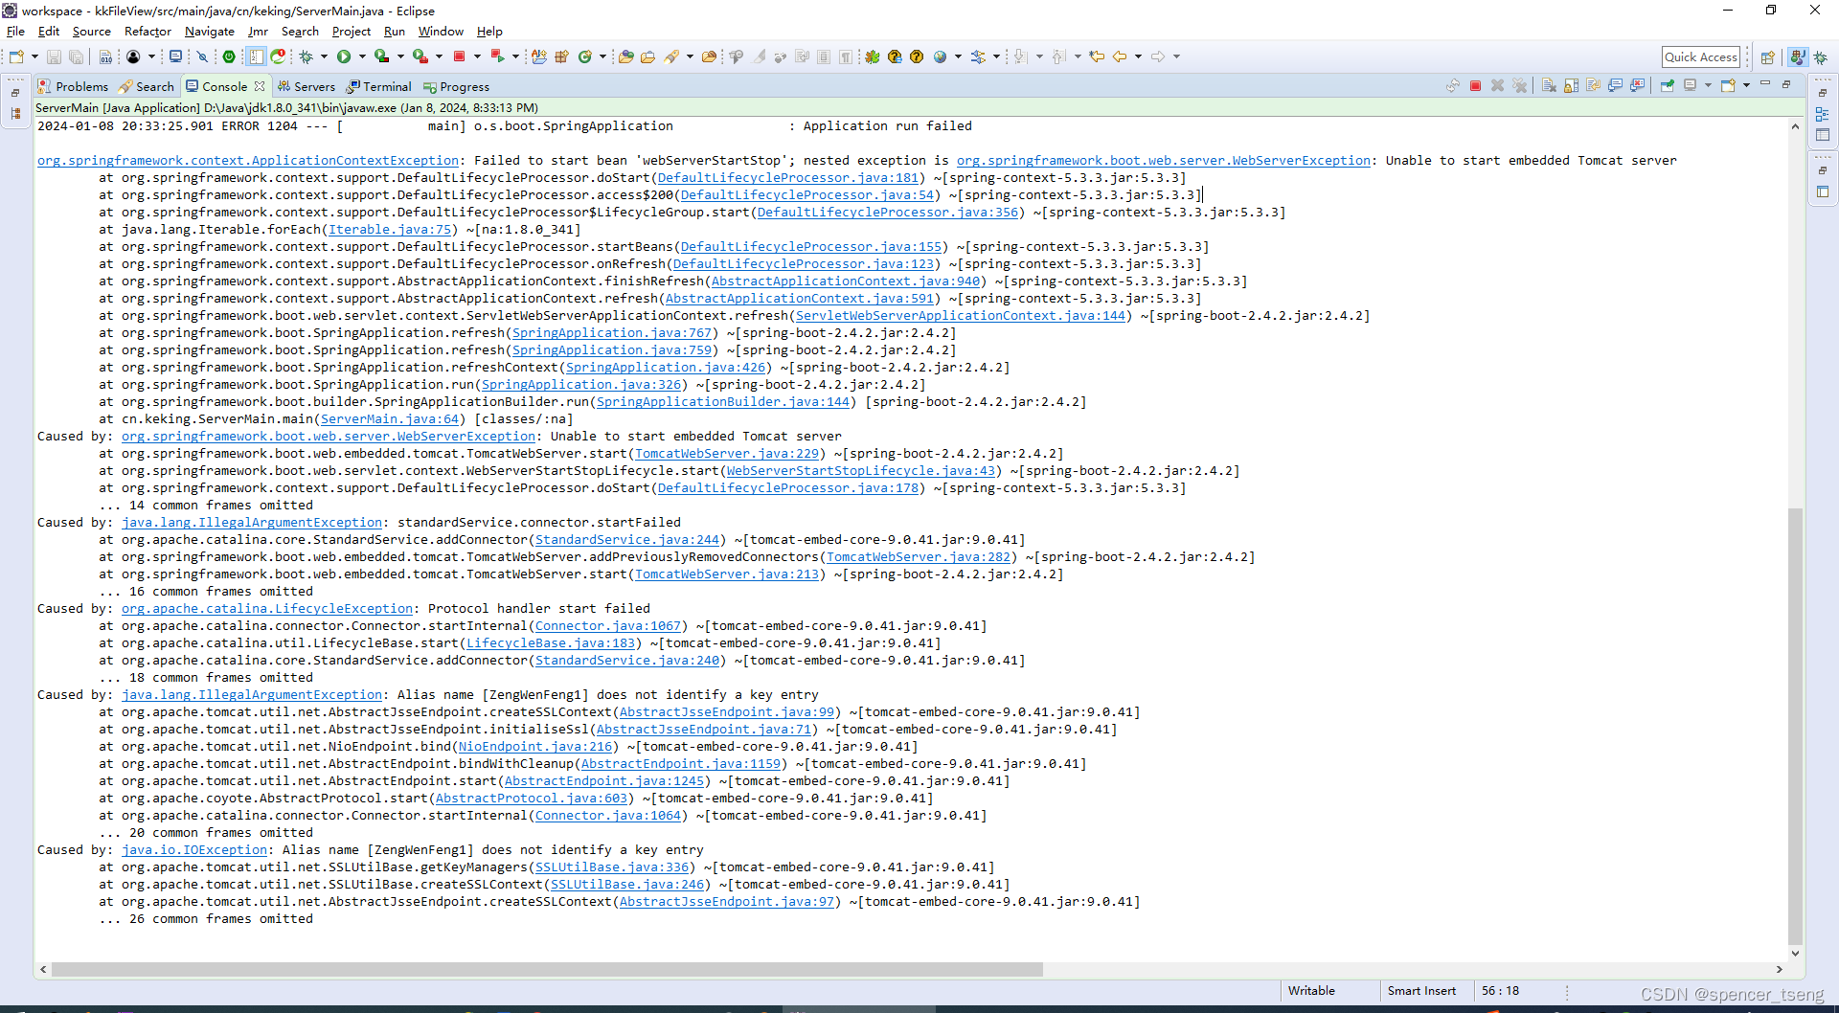Open the Project menu
Viewport: 1839px width, 1013px height.
351,32
